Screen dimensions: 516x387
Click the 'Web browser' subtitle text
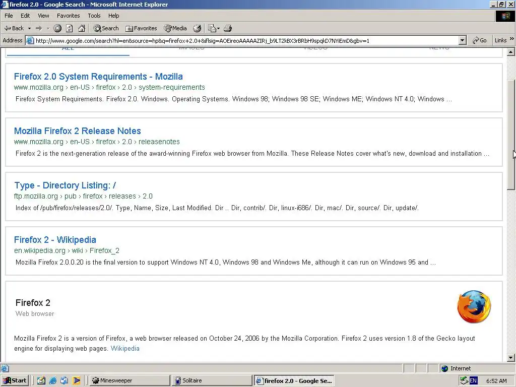(x=35, y=313)
